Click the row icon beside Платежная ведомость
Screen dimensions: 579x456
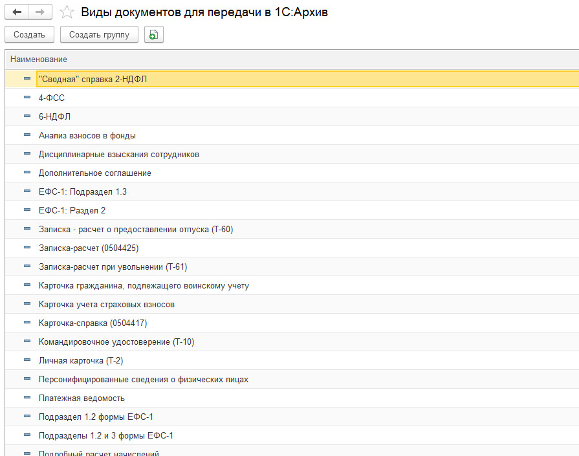tap(27, 398)
